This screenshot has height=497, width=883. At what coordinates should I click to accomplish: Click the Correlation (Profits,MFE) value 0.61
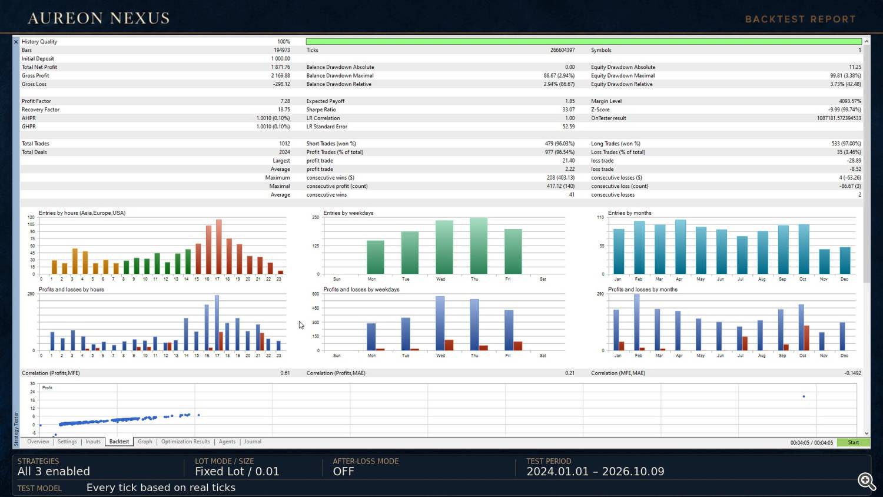point(285,373)
